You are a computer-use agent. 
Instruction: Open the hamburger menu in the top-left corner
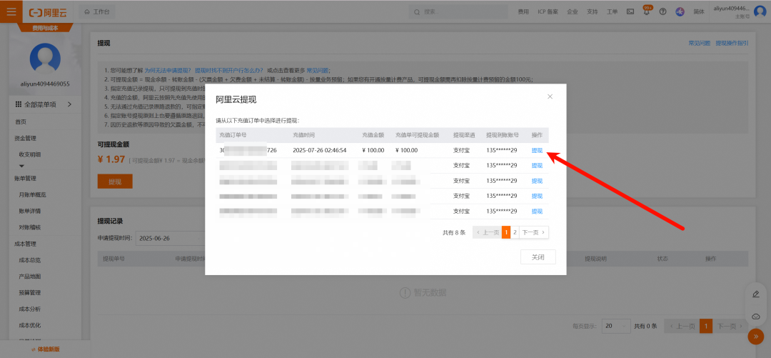point(11,11)
